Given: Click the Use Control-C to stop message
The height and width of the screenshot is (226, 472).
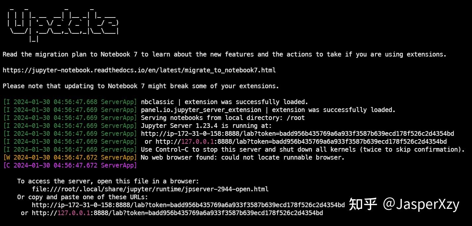Looking at the screenshot, I should (303, 149).
